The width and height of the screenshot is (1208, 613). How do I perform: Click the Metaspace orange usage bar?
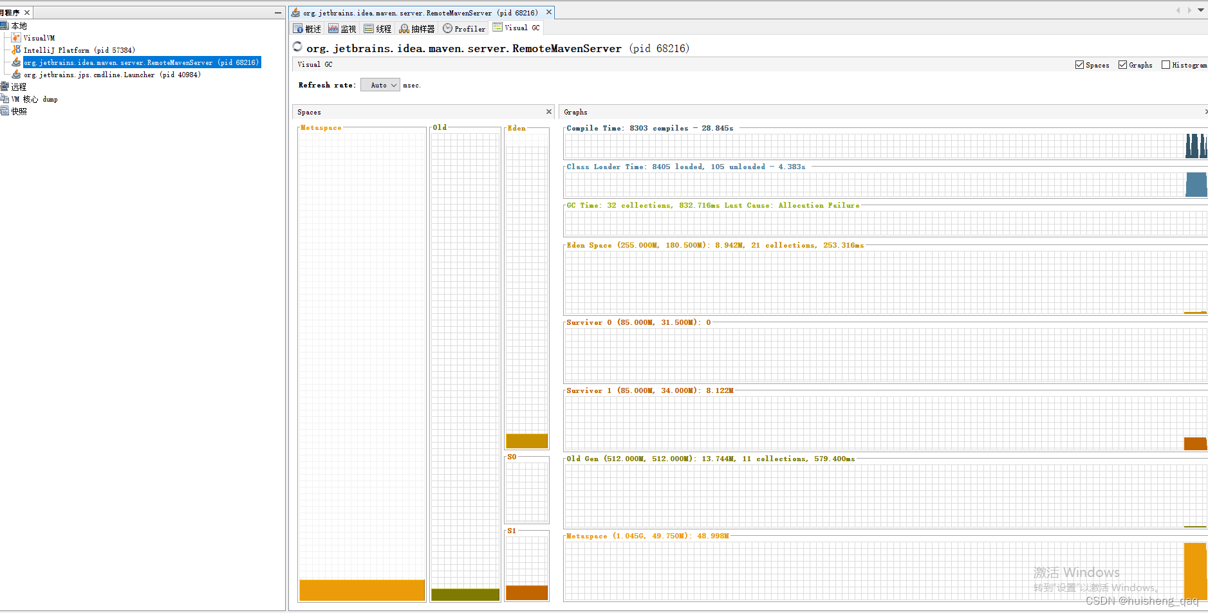pos(362,590)
